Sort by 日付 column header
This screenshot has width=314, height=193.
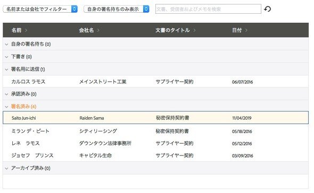click(239, 30)
